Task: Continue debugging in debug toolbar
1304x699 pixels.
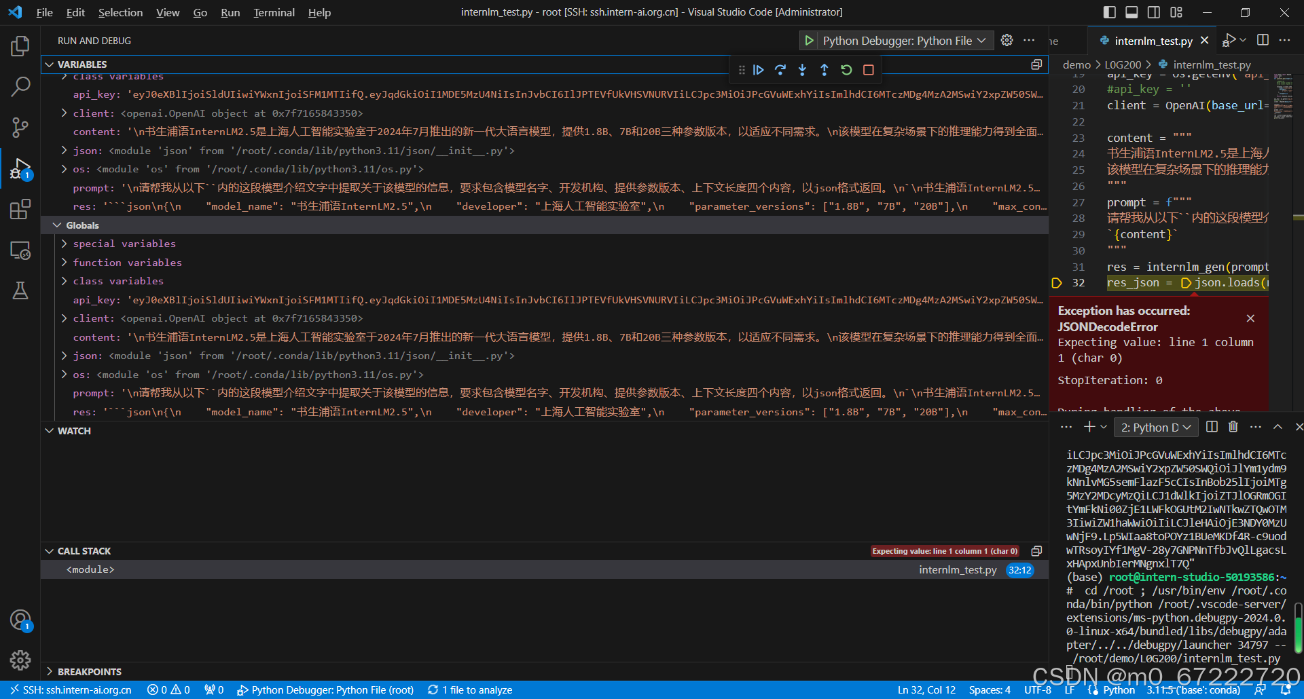Action: [759, 70]
